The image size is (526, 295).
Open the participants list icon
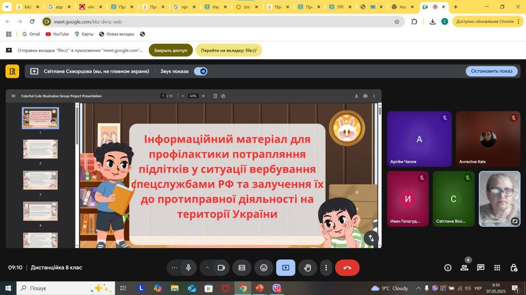pyautogui.click(x=464, y=268)
